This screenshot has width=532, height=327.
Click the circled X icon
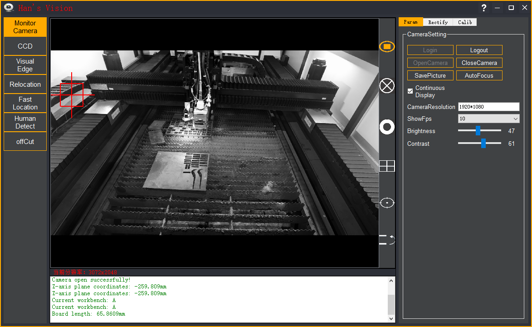coord(387,85)
